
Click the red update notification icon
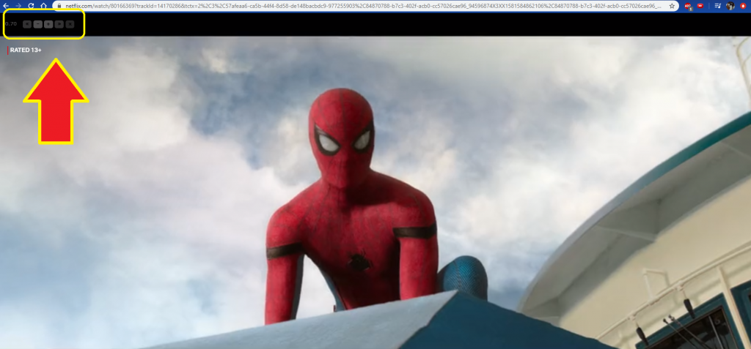tap(743, 6)
